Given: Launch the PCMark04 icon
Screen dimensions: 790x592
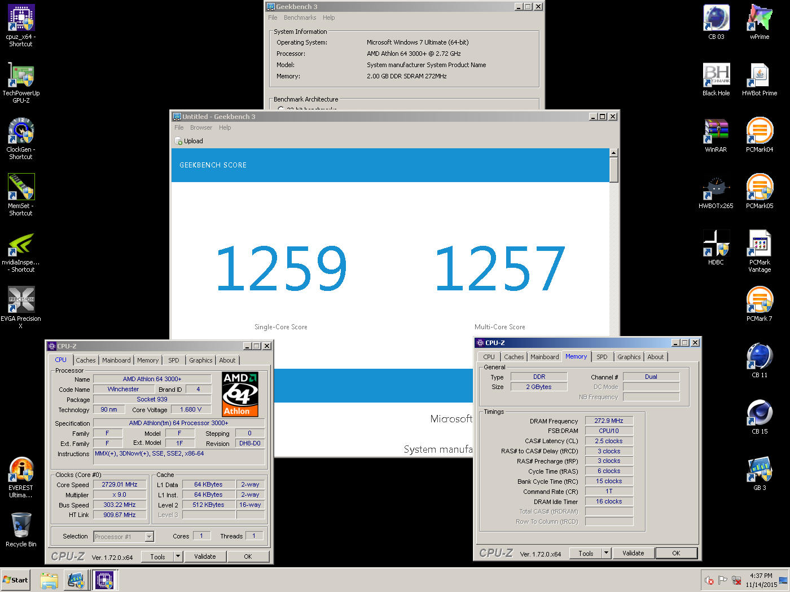Looking at the screenshot, I should tap(760, 135).
